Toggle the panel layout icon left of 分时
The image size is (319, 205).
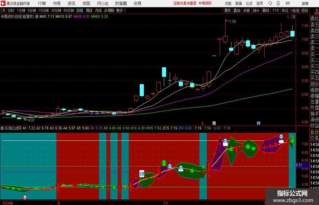pyautogui.click(x=3, y=10)
